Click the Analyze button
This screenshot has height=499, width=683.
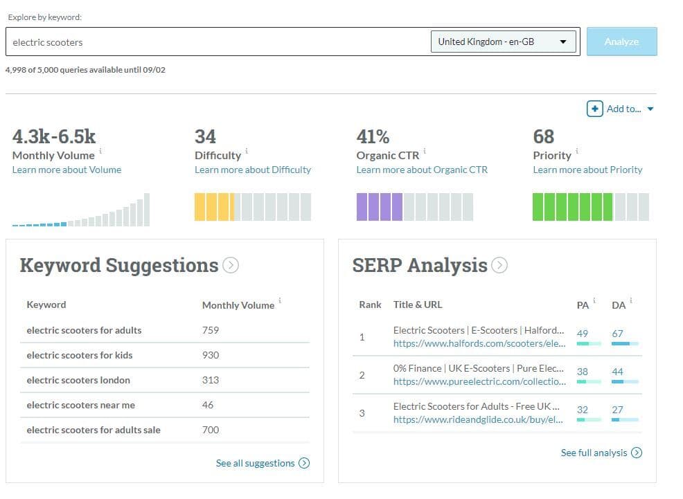[x=621, y=42]
